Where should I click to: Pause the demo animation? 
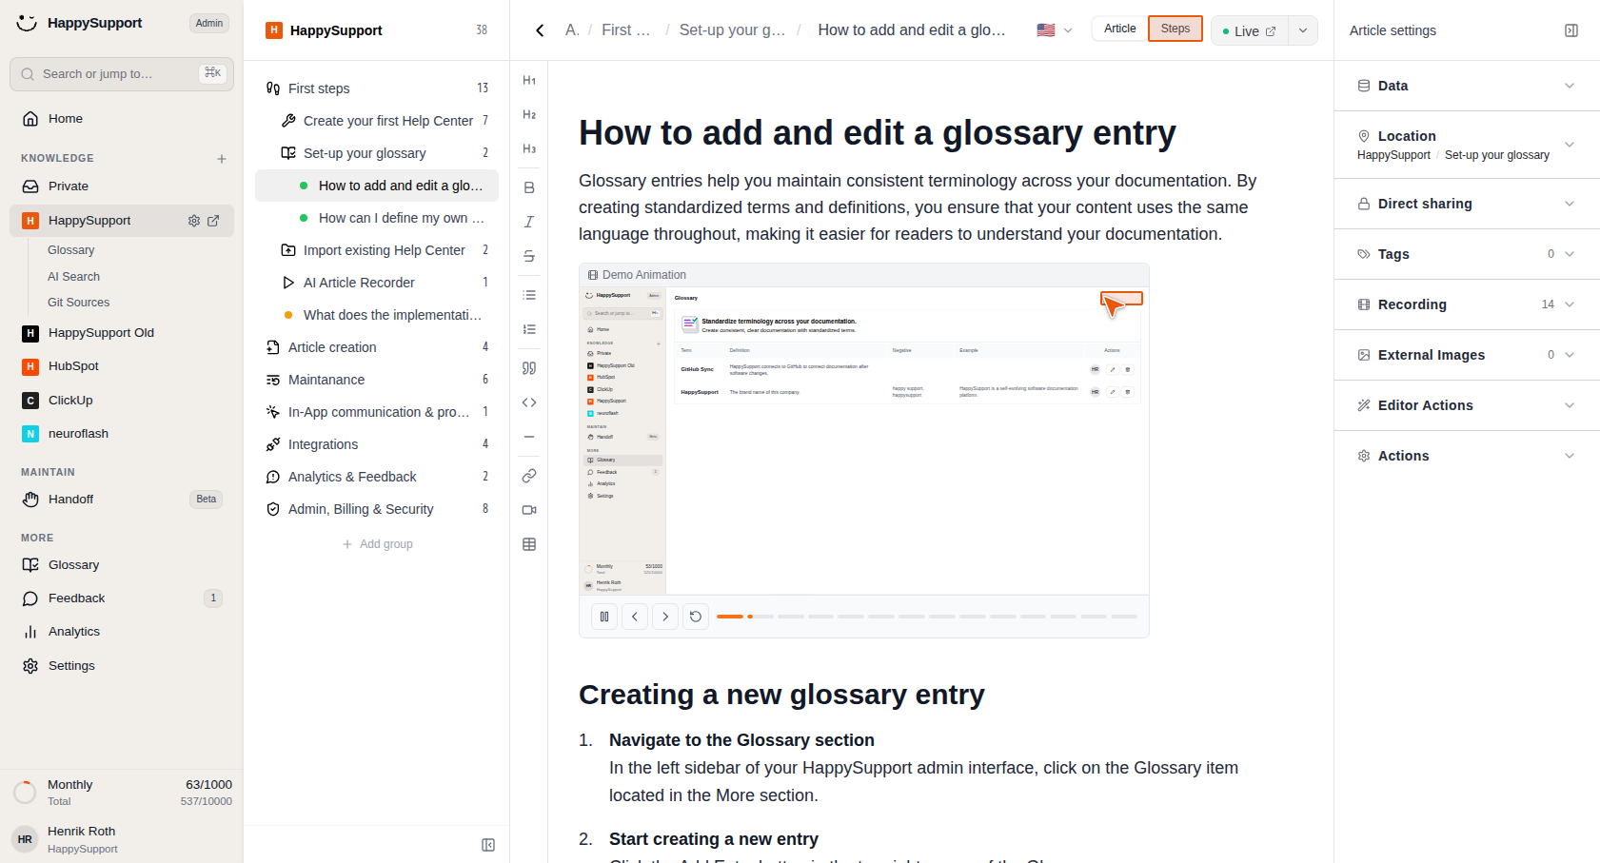(x=604, y=617)
